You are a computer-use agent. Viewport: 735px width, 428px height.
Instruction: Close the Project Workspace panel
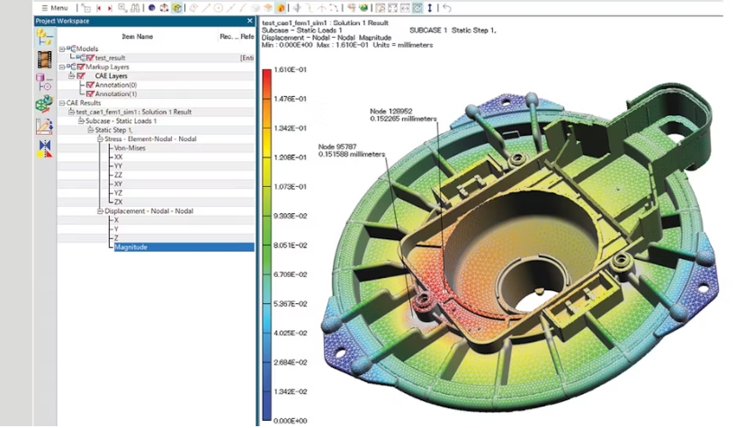pos(249,21)
